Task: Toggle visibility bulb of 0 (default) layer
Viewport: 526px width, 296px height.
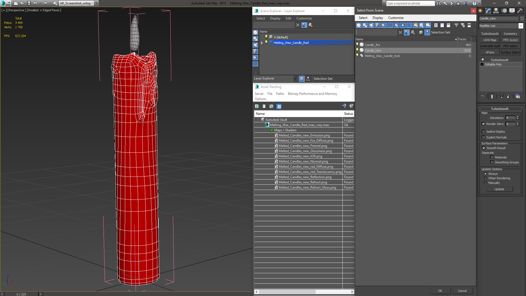Action: (266, 37)
